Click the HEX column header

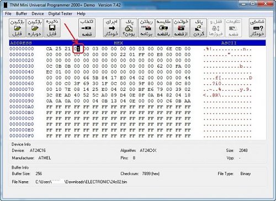pyautogui.click(x=118, y=43)
